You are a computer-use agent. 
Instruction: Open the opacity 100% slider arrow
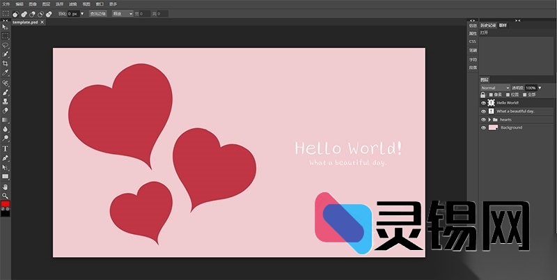540,88
